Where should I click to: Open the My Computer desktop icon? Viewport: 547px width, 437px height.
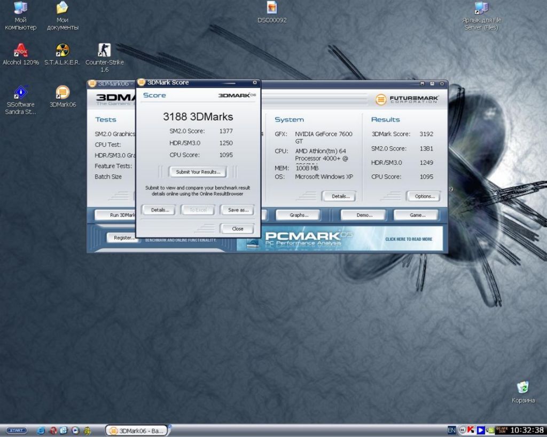20,8
